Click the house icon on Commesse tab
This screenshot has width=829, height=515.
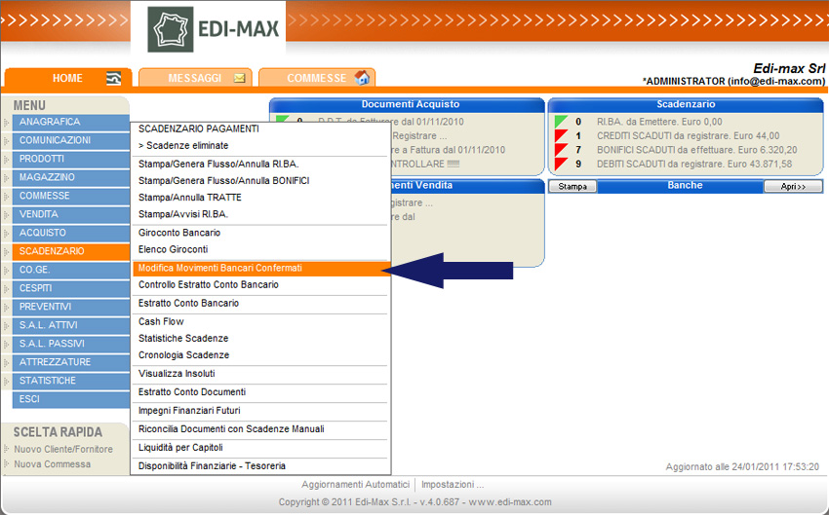click(x=362, y=78)
